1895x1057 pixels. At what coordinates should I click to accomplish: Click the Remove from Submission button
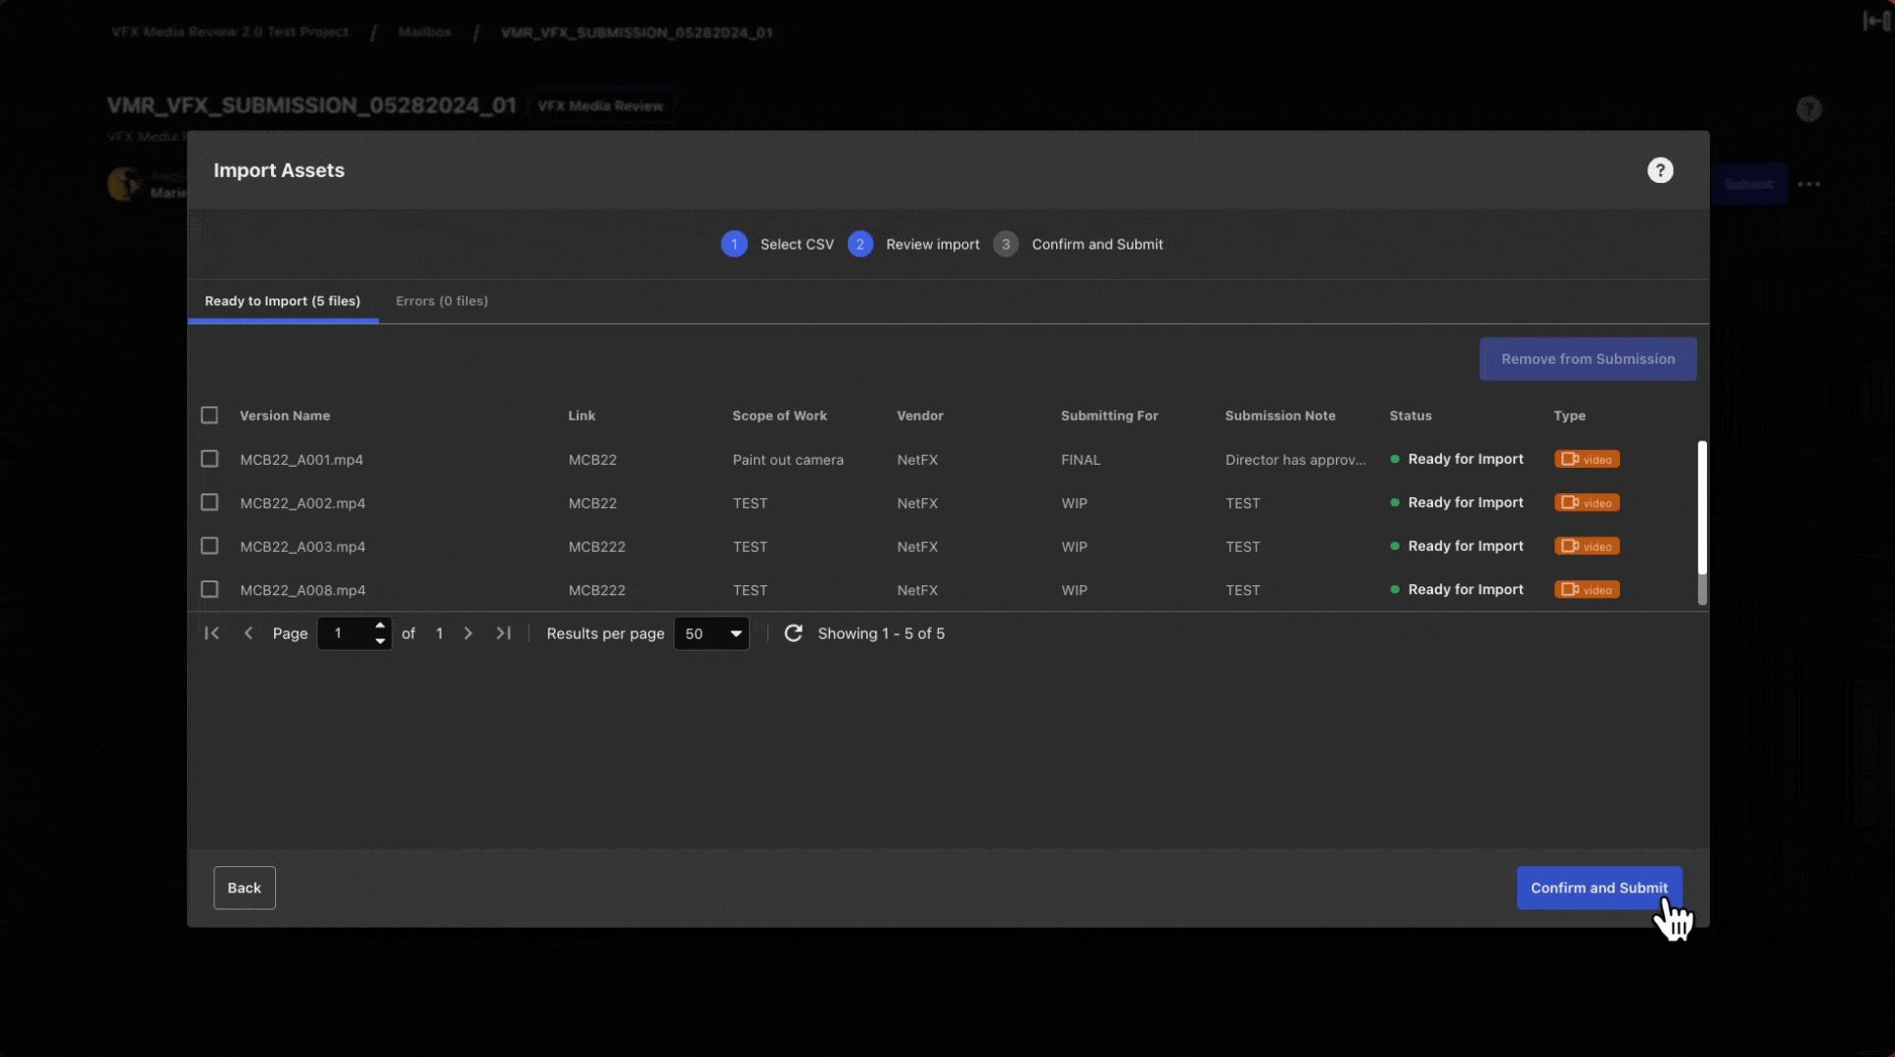pos(1588,358)
